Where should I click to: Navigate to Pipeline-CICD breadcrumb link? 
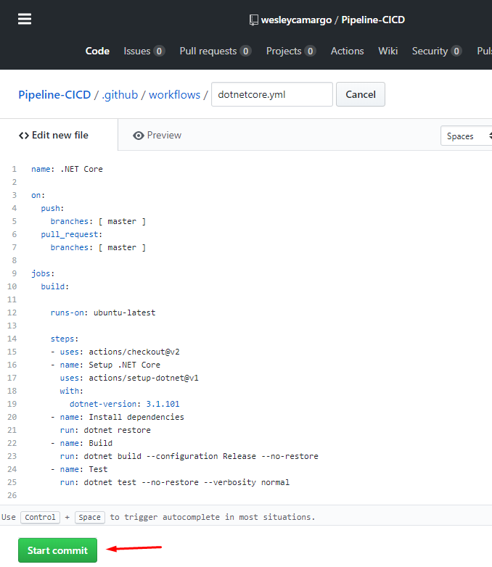(54, 95)
